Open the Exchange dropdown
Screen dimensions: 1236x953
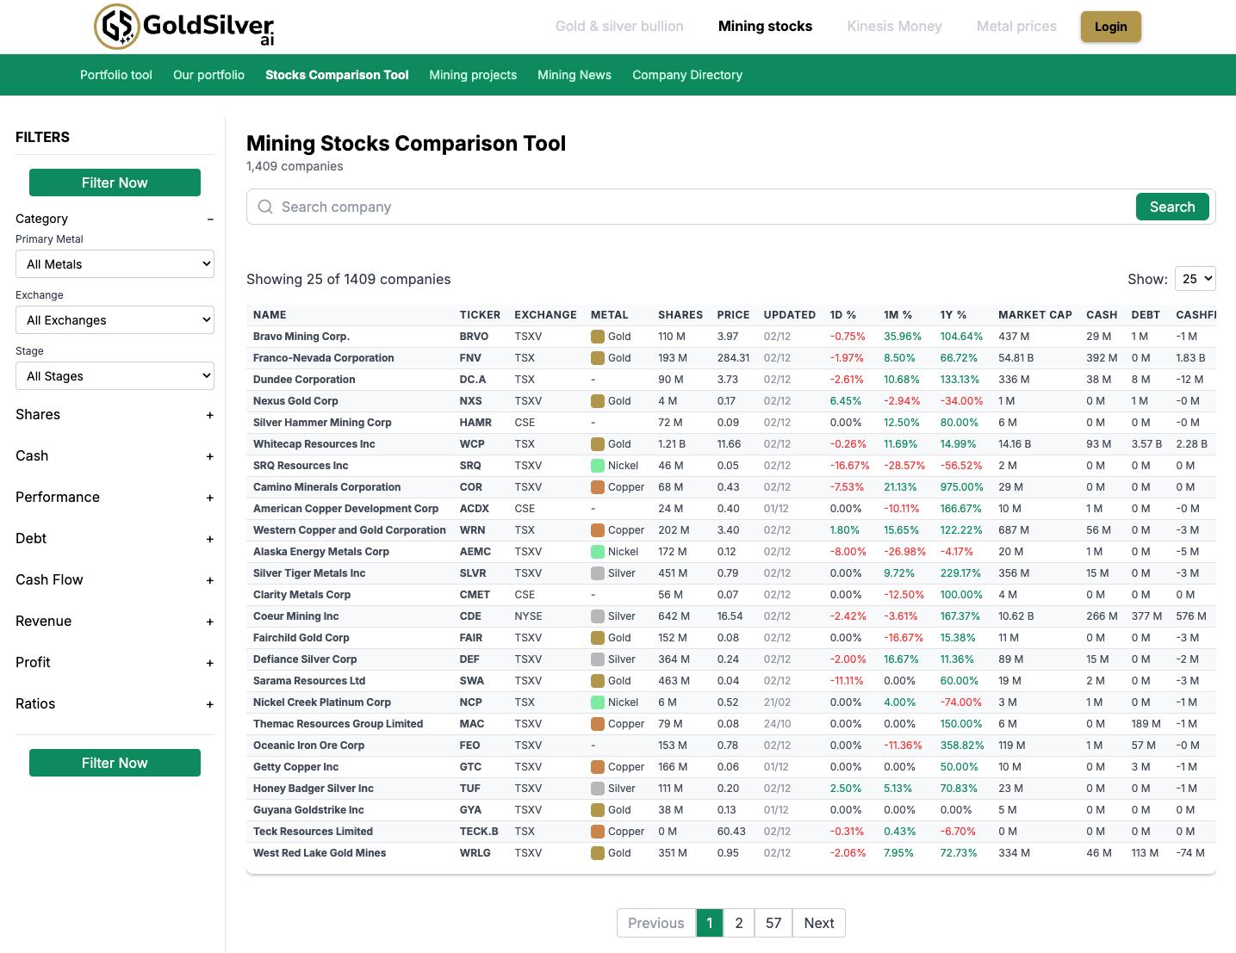[115, 320]
